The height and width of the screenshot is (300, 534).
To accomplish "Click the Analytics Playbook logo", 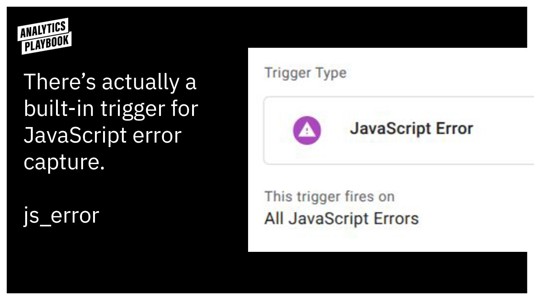I will pos(44,36).
